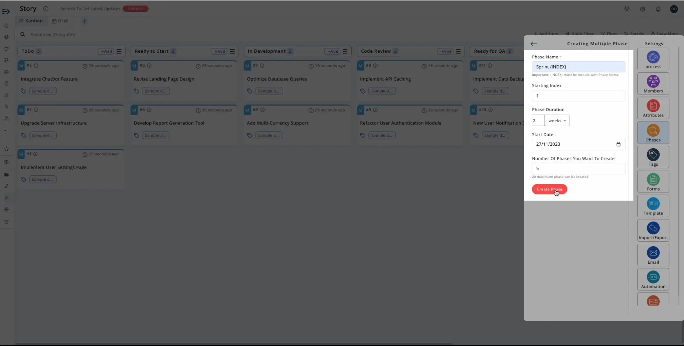Click the team icon in the top bar

click(627, 9)
